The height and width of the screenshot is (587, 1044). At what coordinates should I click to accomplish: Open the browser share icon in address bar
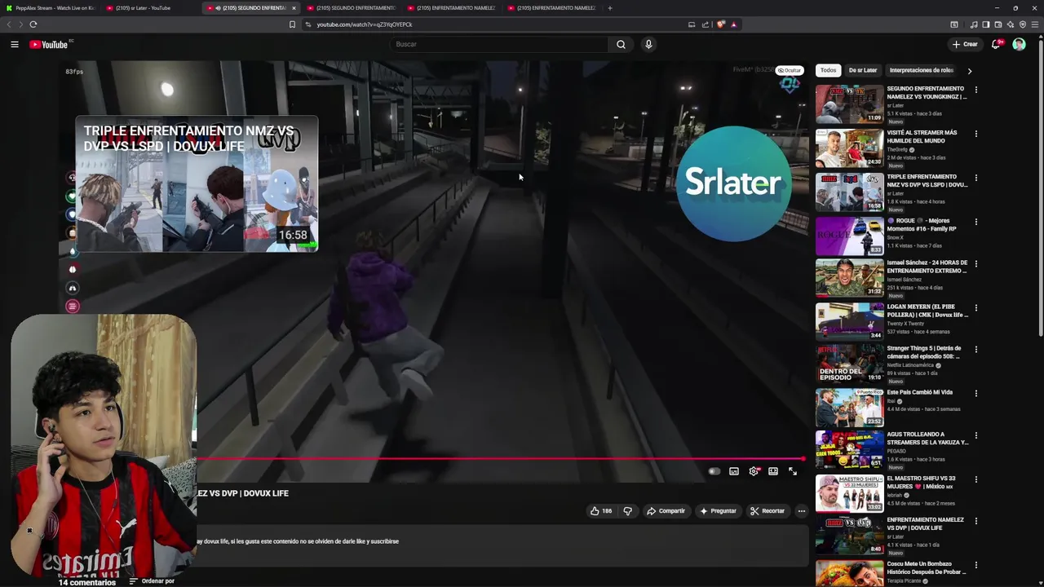(x=706, y=24)
